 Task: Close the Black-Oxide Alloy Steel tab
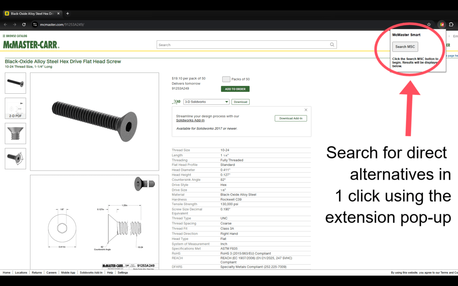pyautogui.click(x=58, y=14)
